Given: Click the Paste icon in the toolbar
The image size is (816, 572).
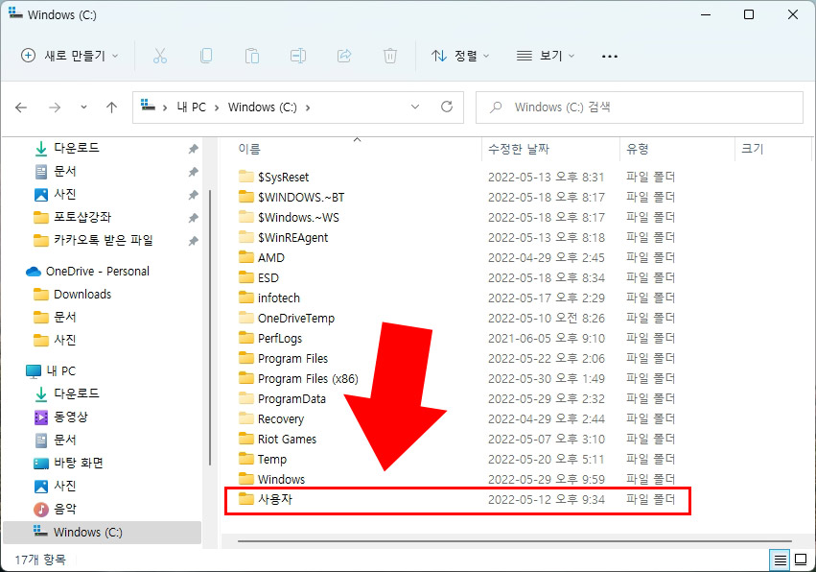Looking at the screenshot, I should tap(252, 56).
